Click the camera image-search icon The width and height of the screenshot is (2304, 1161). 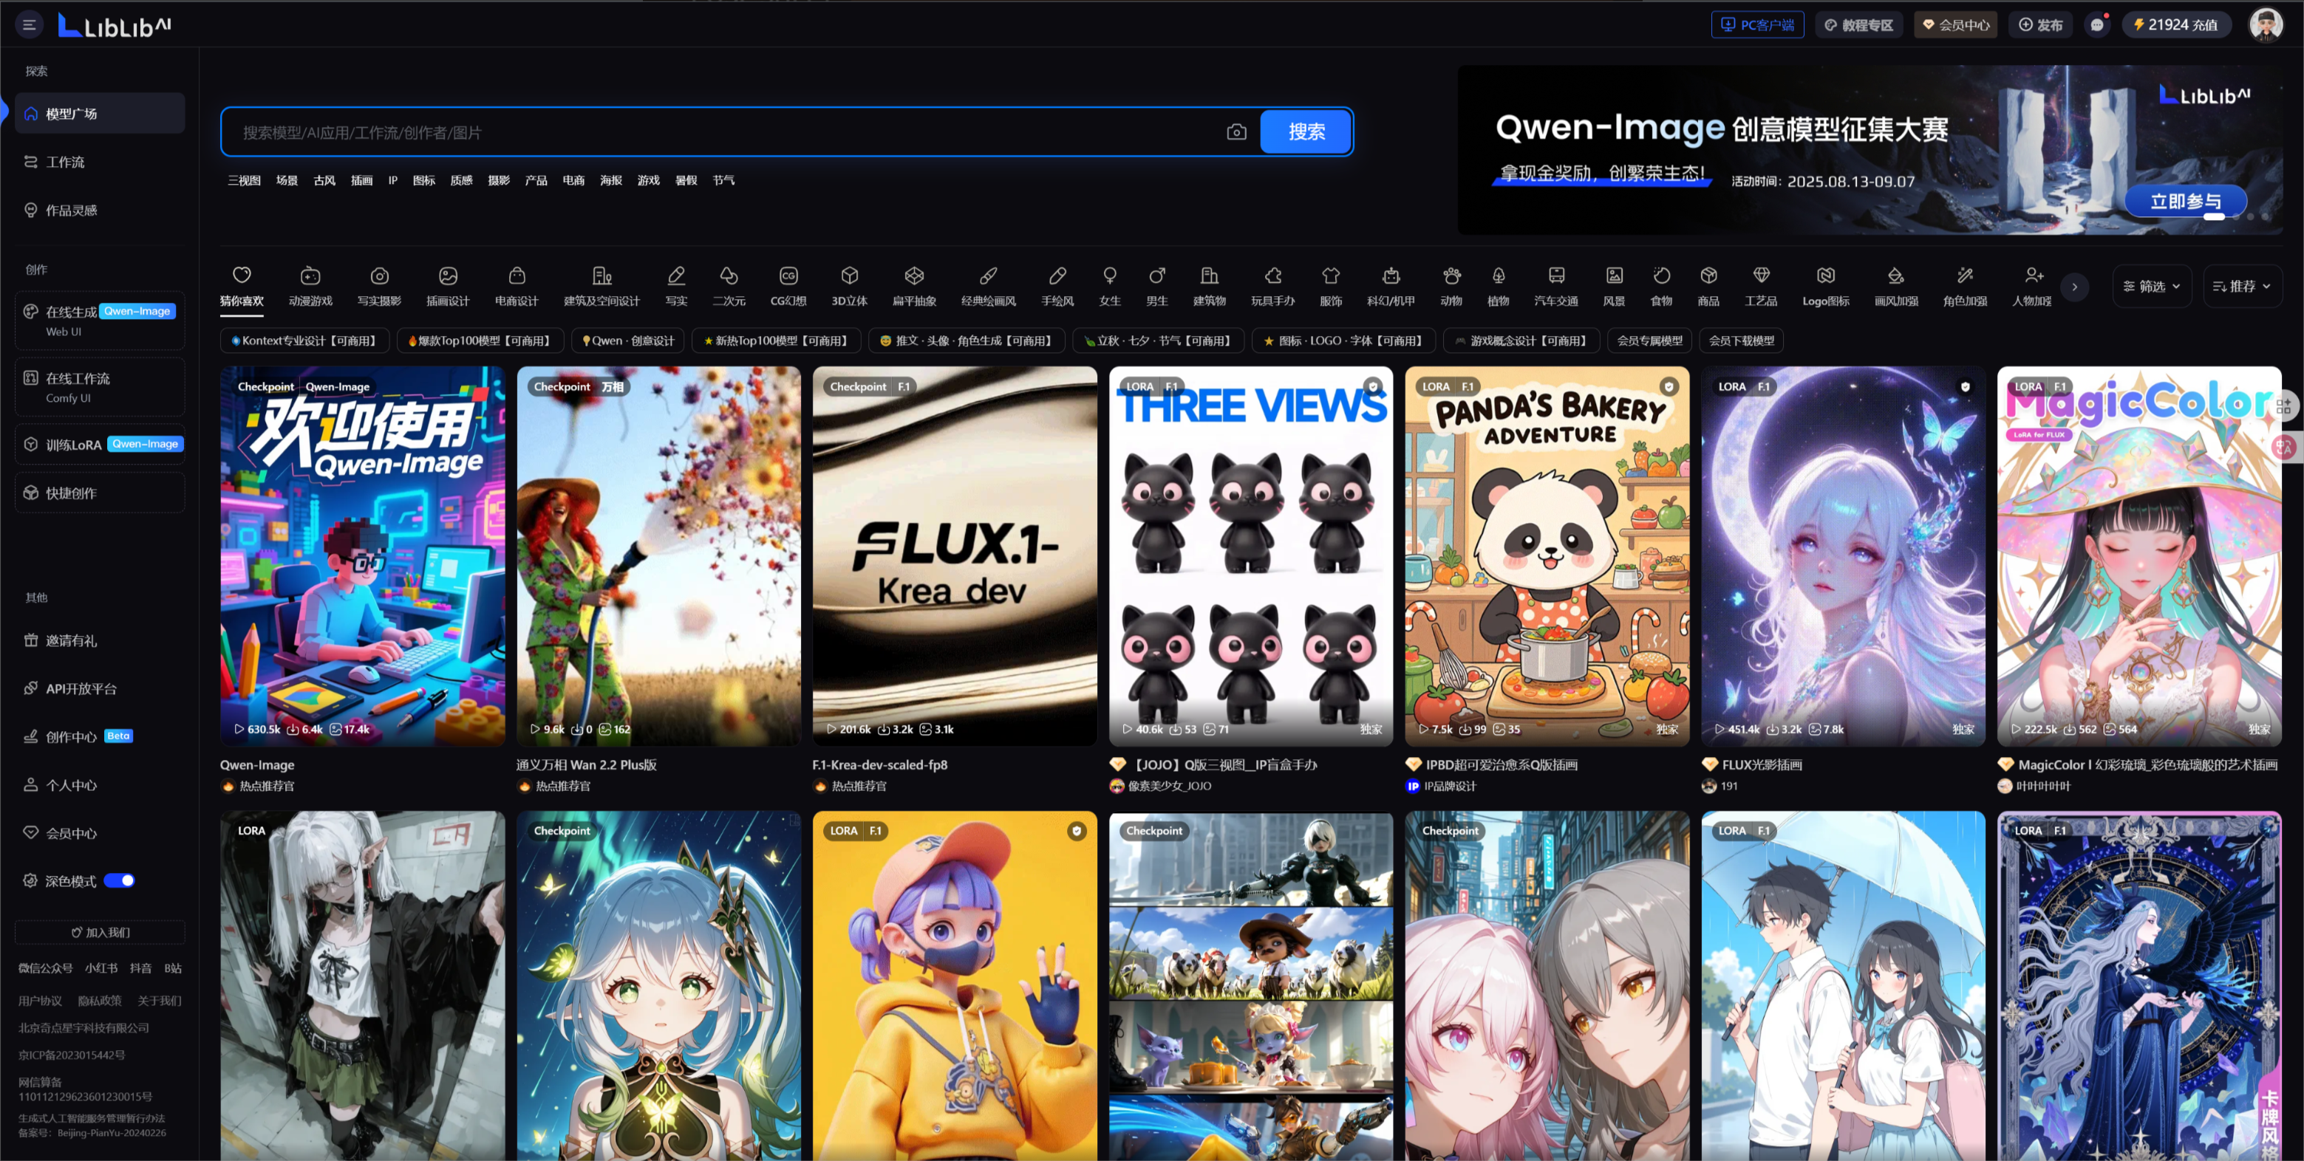pyautogui.click(x=1236, y=132)
